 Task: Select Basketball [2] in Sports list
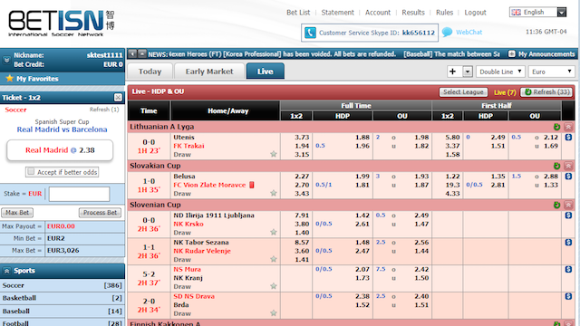click(63, 298)
